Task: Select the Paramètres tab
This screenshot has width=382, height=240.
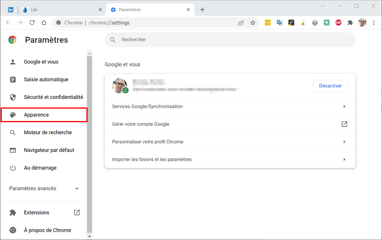Action: click(150, 10)
